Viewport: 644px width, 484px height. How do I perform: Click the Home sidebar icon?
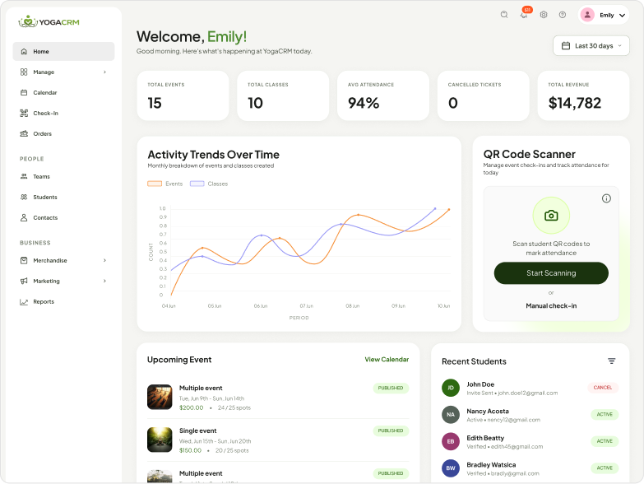24,51
